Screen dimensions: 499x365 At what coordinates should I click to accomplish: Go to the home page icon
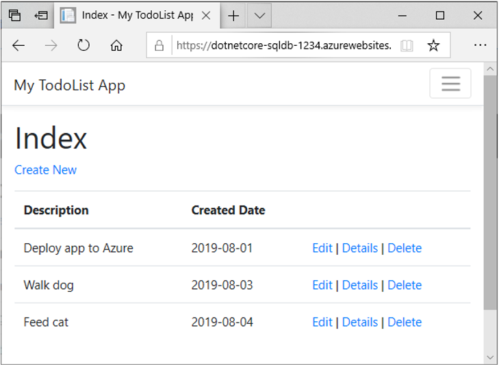coord(116,46)
